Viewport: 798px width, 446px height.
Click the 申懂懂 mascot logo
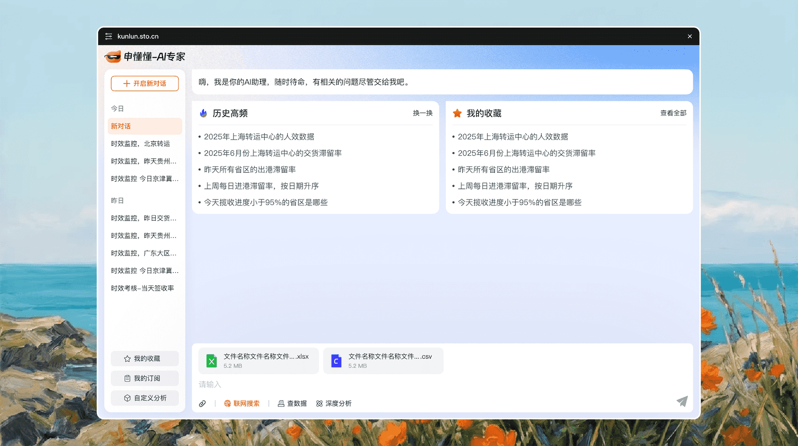point(113,57)
